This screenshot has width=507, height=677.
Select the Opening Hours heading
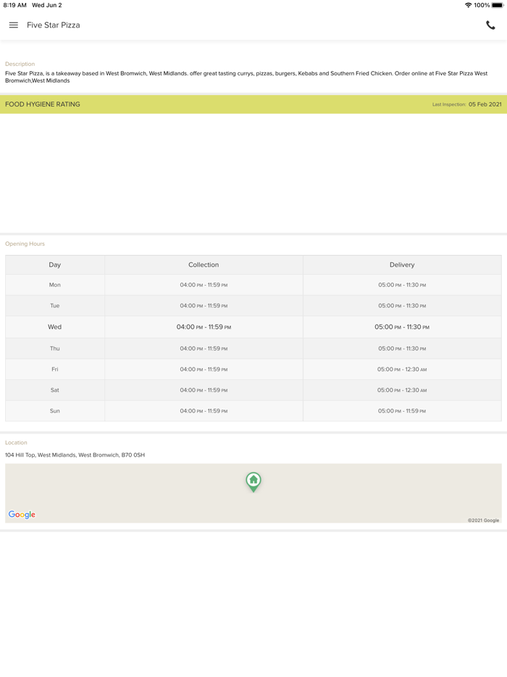pos(25,244)
